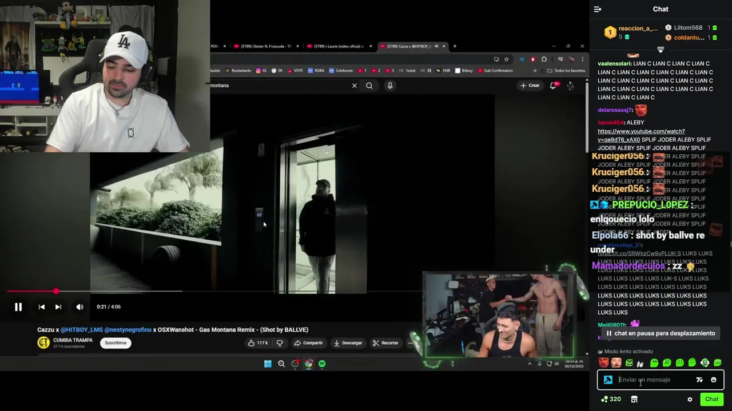This screenshot has width=732, height=411.
Task: Open the browser extensions puzzle icon
Action: point(544,59)
